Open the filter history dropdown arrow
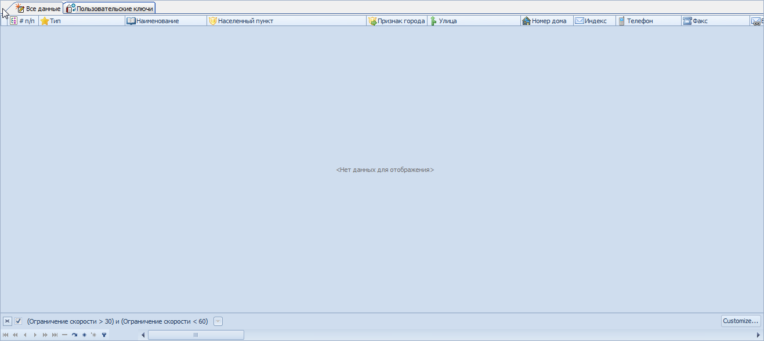Viewport: 764px width, 341px height. (218, 321)
